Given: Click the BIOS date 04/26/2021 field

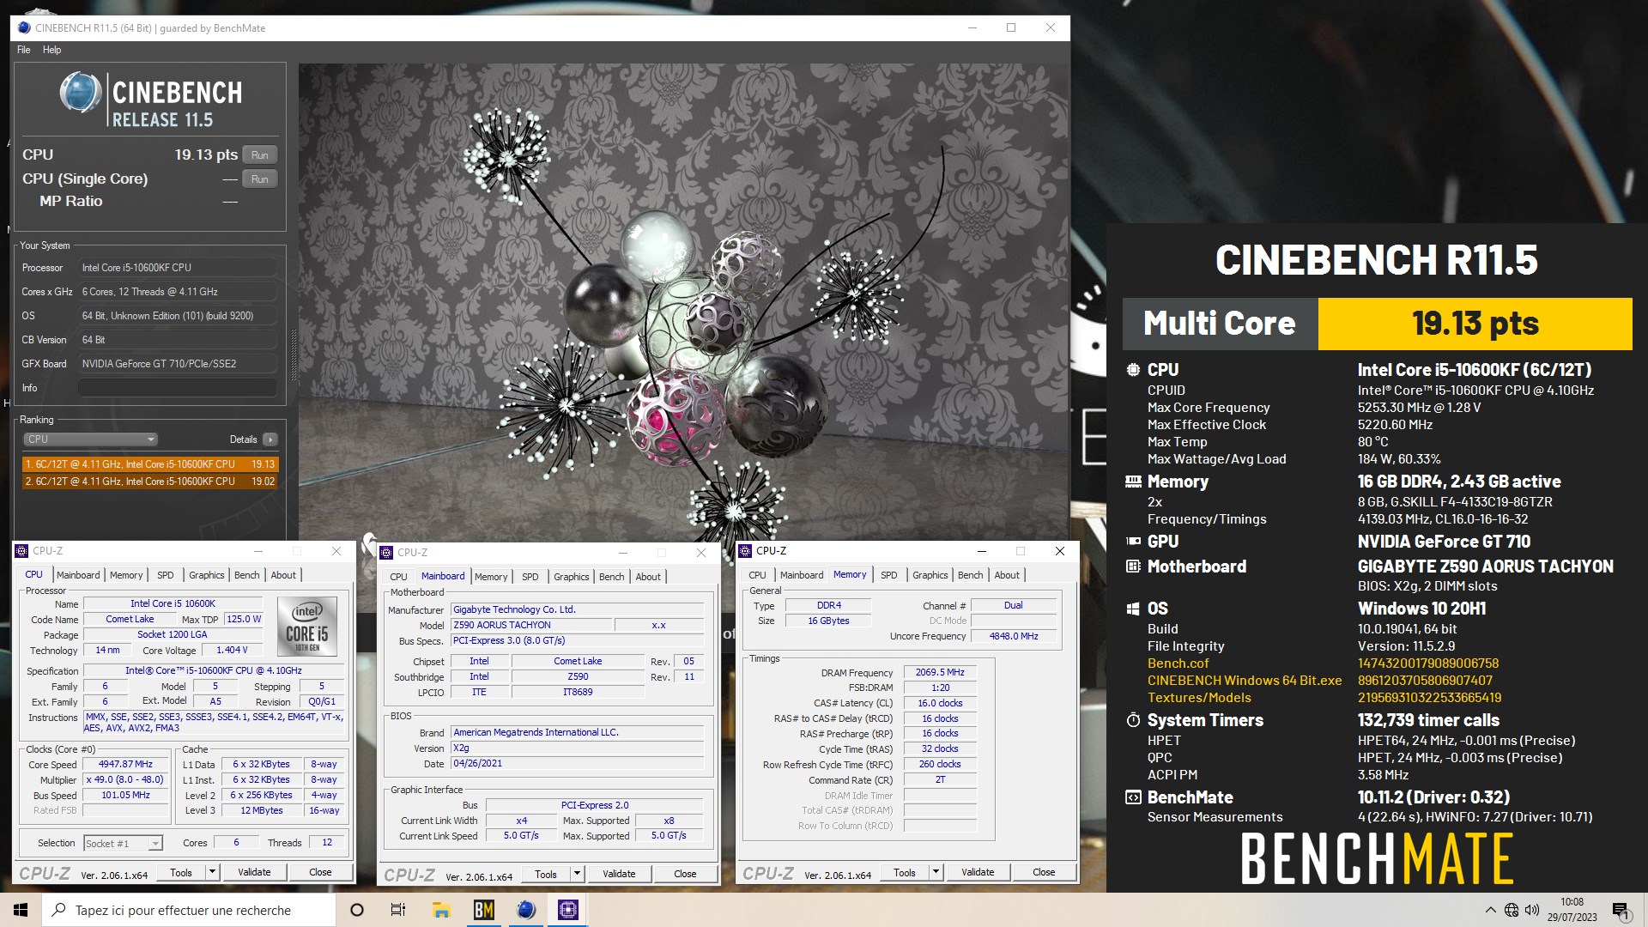Looking at the screenshot, I should click(577, 763).
